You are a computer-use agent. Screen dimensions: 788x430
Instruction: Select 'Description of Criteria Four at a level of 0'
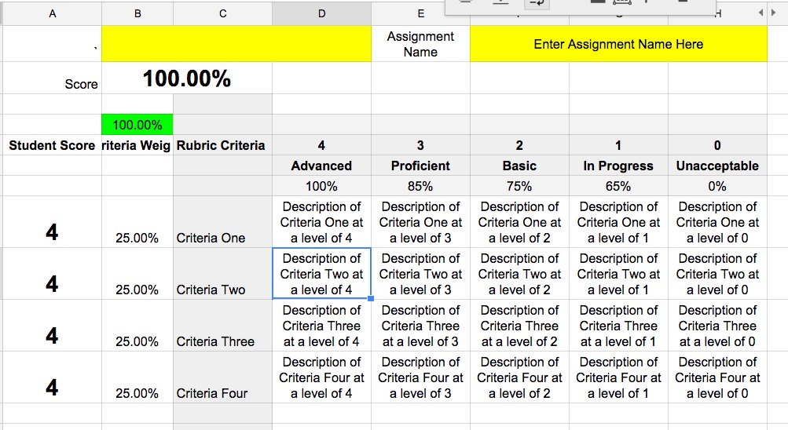pyautogui.click(x=717, y=377)
